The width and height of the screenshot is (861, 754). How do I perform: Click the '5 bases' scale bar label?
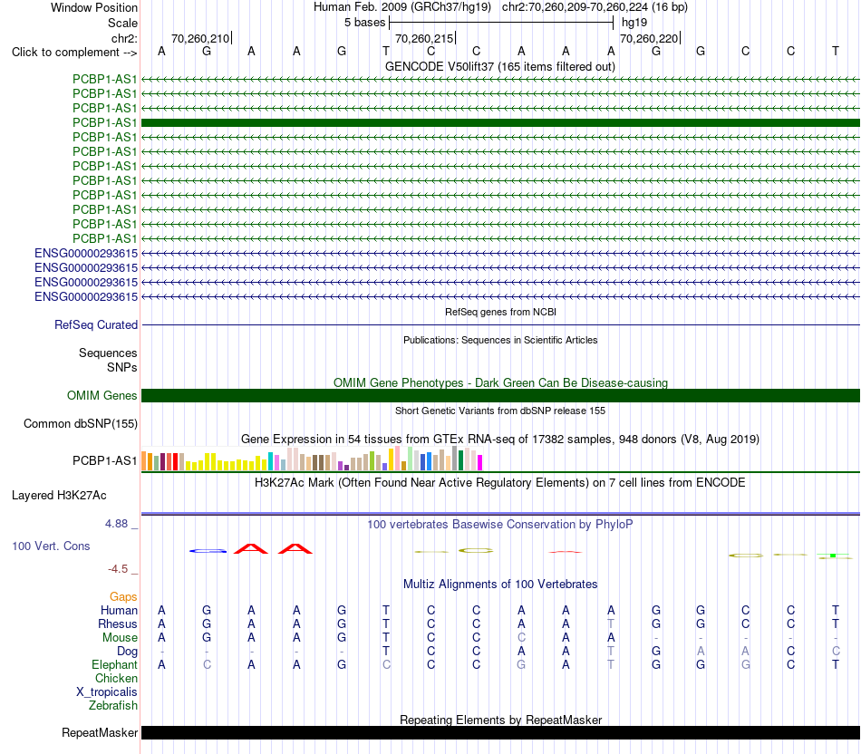364,23
